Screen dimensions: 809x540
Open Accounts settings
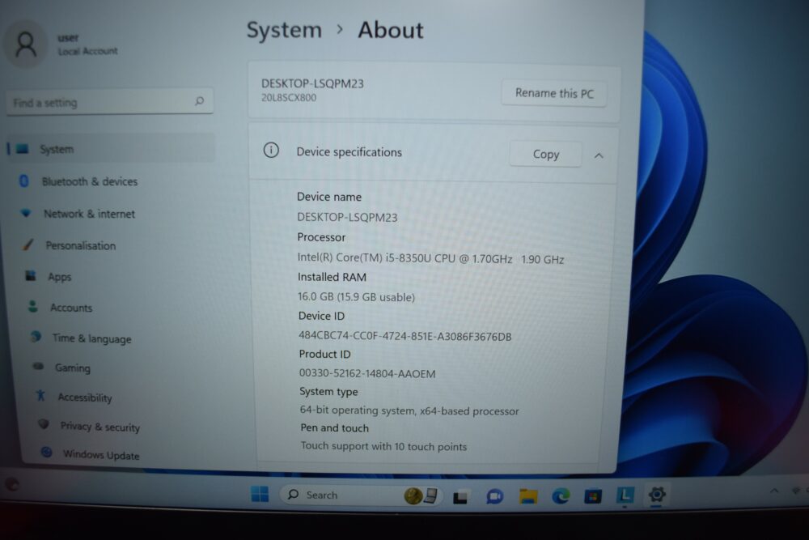tap(70, 308)
